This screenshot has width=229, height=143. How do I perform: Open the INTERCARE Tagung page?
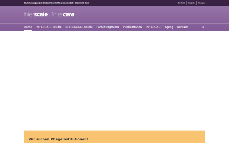pos(159,27)
